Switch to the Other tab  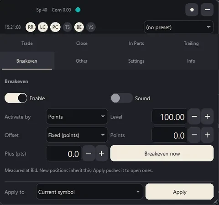point(82,61)
